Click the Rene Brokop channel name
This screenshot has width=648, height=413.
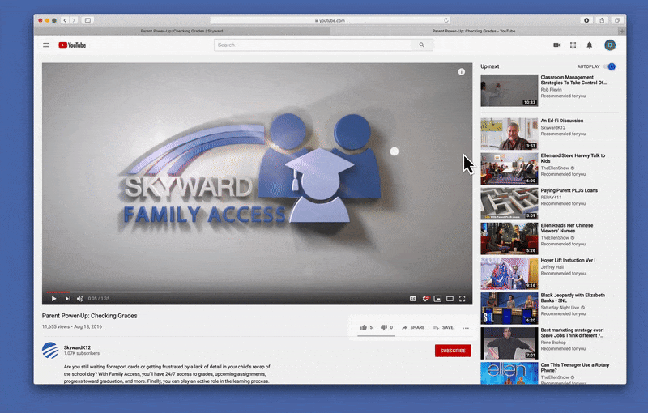click(x=553, y=343)
